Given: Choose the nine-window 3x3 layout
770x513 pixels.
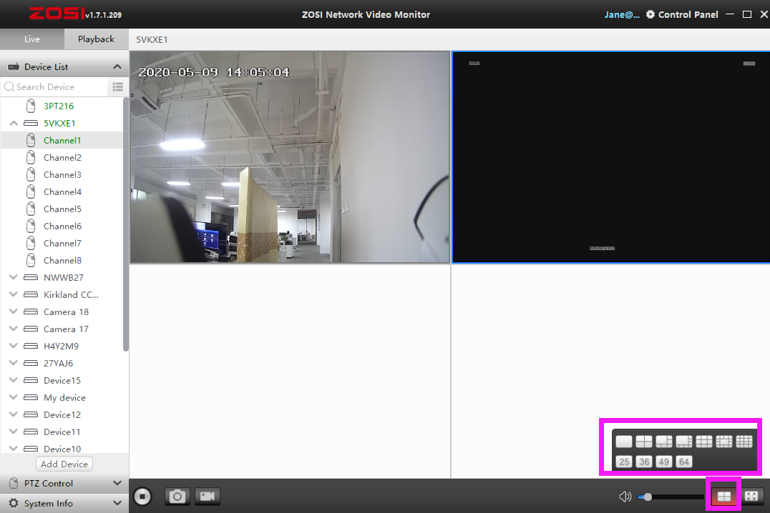Looking at the screenshot, I should (703, 442).
